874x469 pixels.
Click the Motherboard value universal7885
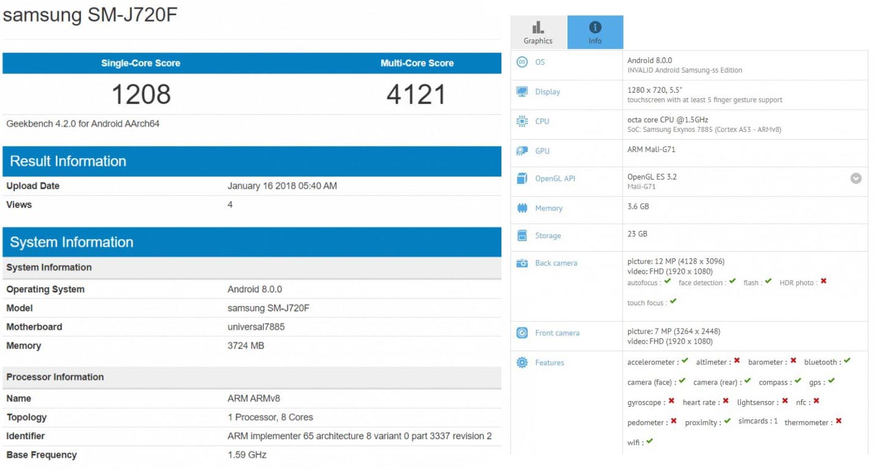click(x=256, y=327)
